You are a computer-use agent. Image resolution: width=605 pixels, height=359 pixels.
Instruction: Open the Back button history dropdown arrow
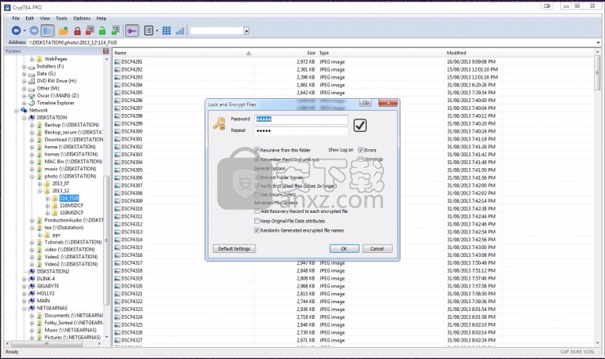click(24, 31)
